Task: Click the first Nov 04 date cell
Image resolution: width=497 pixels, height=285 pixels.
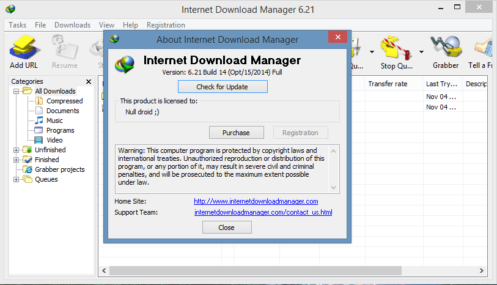Action: (x=441, y=97)
